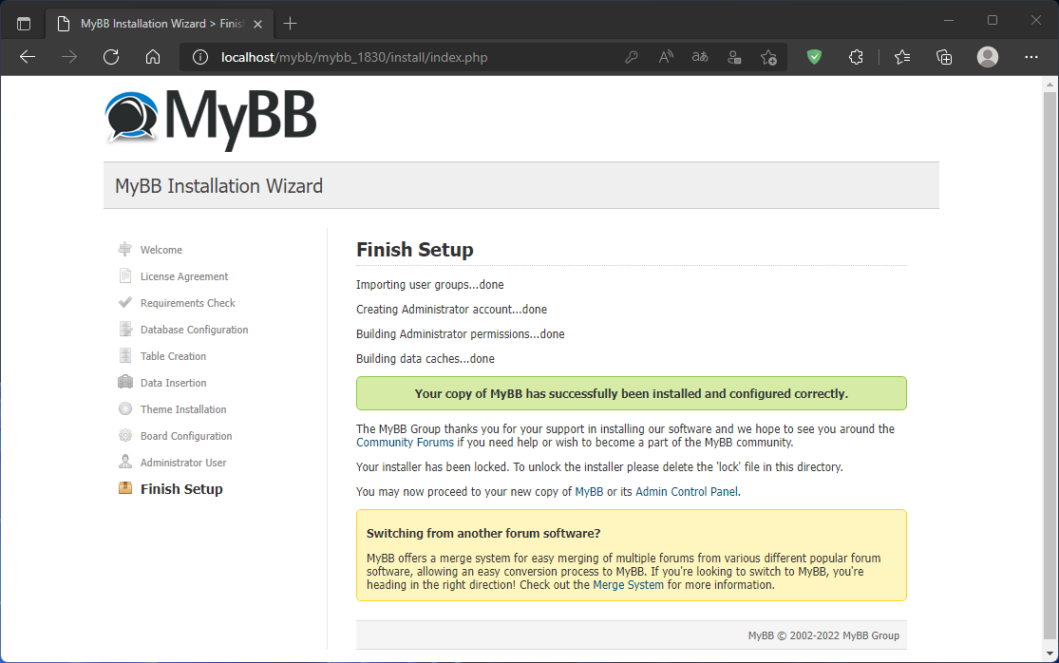This screenshot has height=663, width=1059.
Task: View site information for localhost
Action: pyautogui.click(x=199, y=57)
